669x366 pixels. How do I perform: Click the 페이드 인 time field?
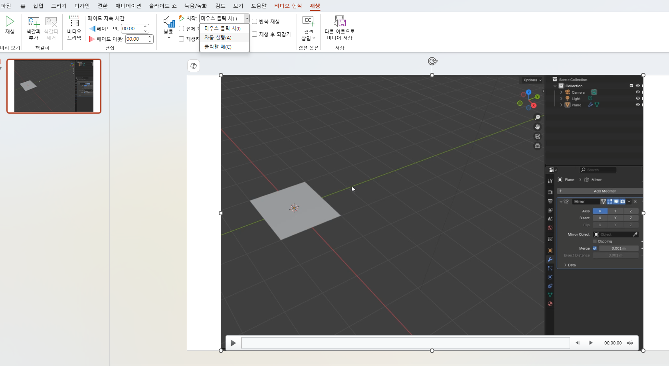(132, 29)
